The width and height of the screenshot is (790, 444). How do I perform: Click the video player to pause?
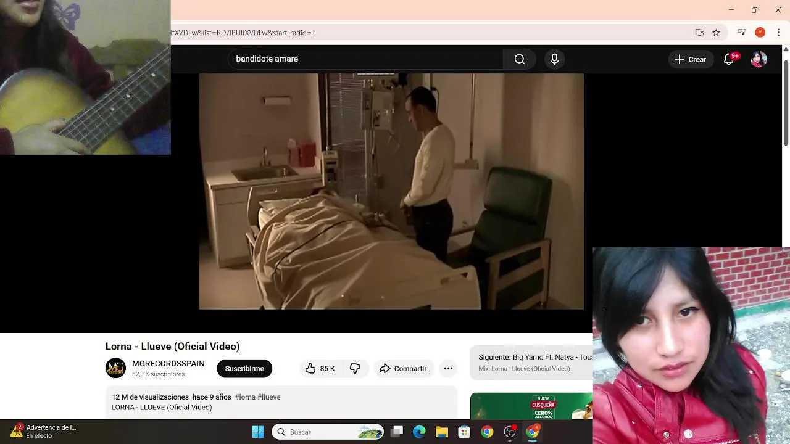pos(391,191)
